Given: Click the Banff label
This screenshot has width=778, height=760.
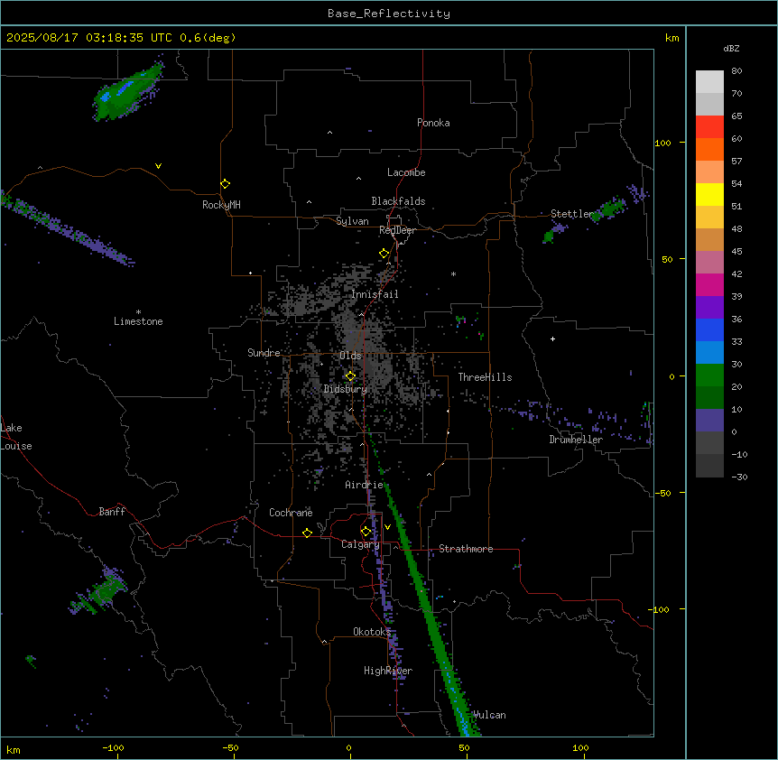Looking at the screenshot, I should (112, 512).
